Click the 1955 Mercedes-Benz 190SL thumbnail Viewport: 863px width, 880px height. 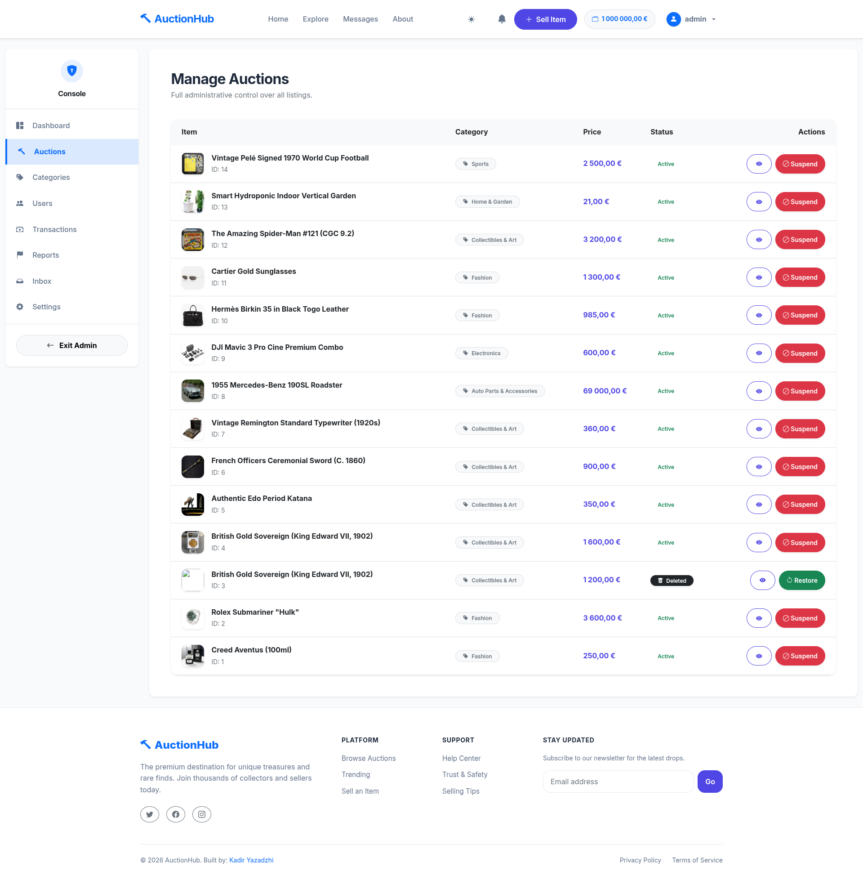tap(193, 391)
